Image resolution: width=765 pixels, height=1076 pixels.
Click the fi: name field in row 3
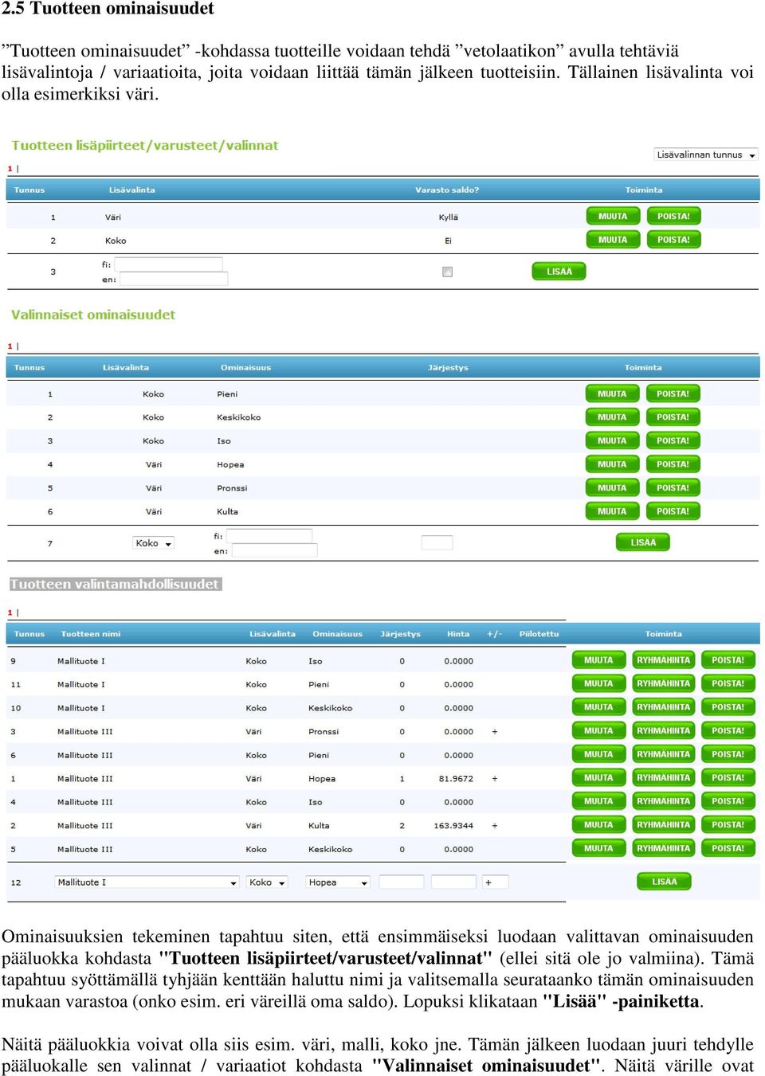click(x=169, y=264)
